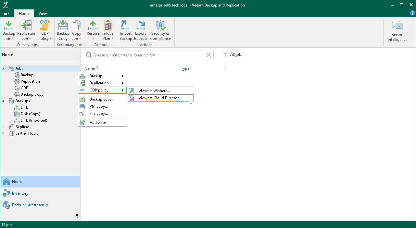The image size is (416, 228).
Task: Open the Replication Job ribbon button
Action: (27, 31)
